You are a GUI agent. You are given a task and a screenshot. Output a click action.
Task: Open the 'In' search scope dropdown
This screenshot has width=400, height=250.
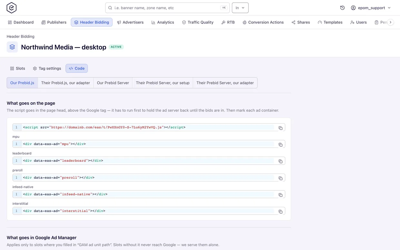coord(240,8)
